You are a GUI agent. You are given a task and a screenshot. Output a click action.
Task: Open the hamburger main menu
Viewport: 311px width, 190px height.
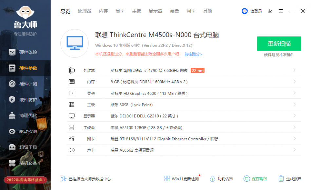[x=281, y=11]
